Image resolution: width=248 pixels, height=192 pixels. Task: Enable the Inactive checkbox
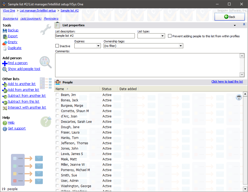coord(56,46)
